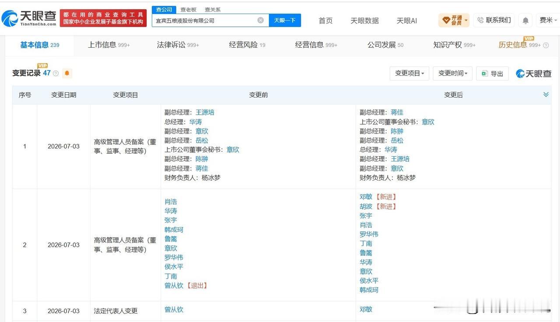
Task: Open 罗华伟 link in 变更后 column
Action: tap(369, 234)
